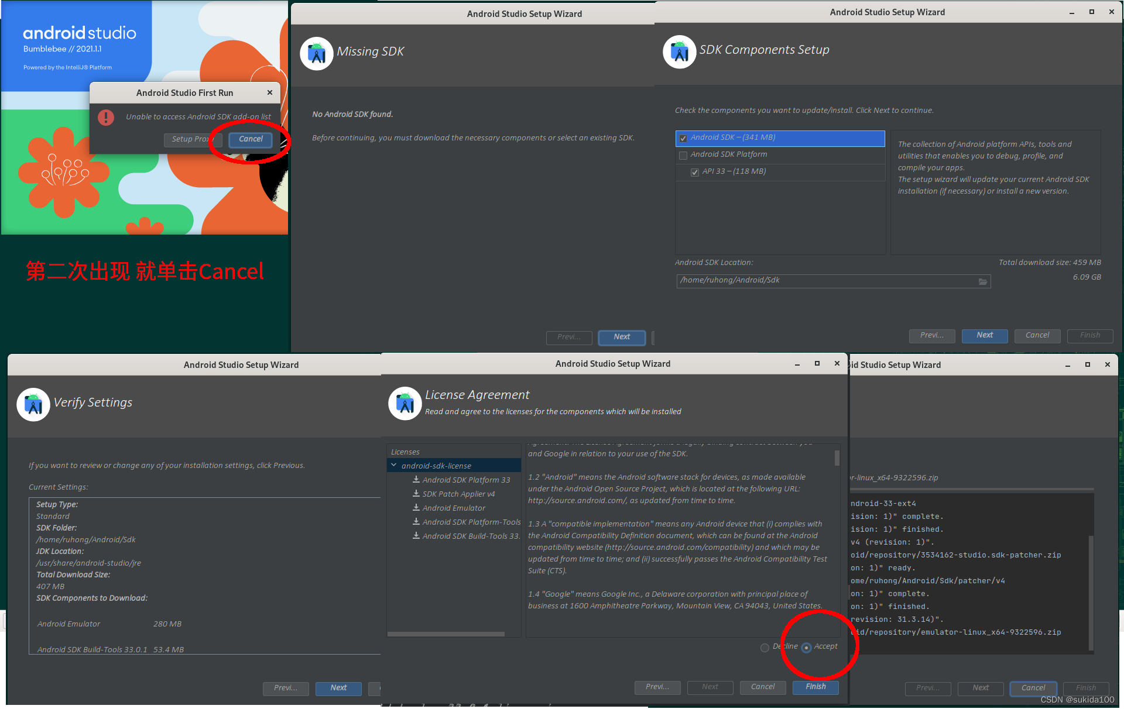The height and width of the screenshot is (709, 1124).
Task: Minimize the download progress wizard window
Action: coord(1068,365)
